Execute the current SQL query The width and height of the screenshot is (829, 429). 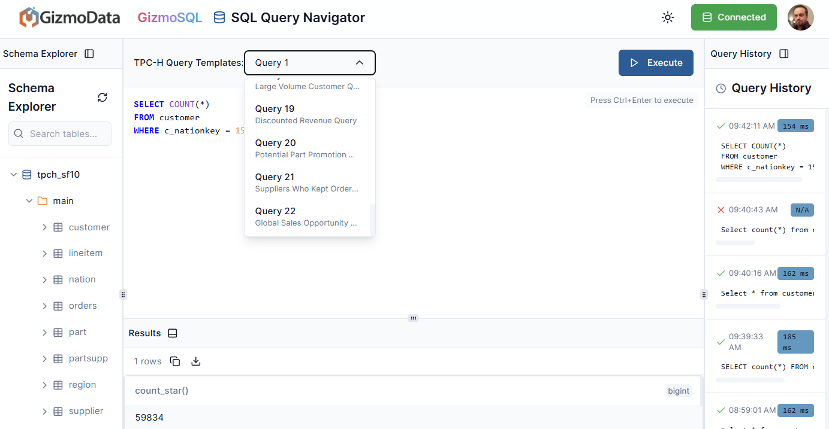(x=656, y=62)
